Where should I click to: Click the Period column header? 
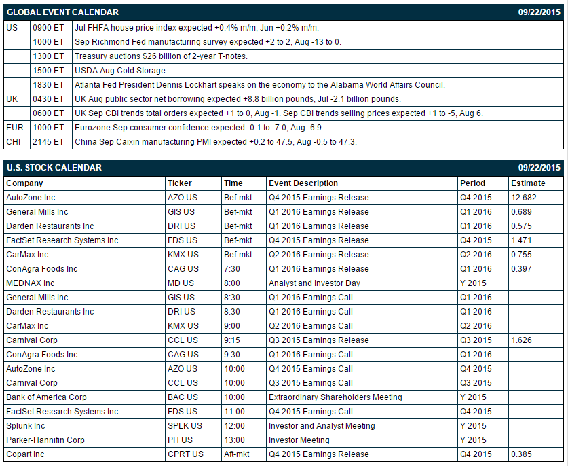click(x=472, y=183)
